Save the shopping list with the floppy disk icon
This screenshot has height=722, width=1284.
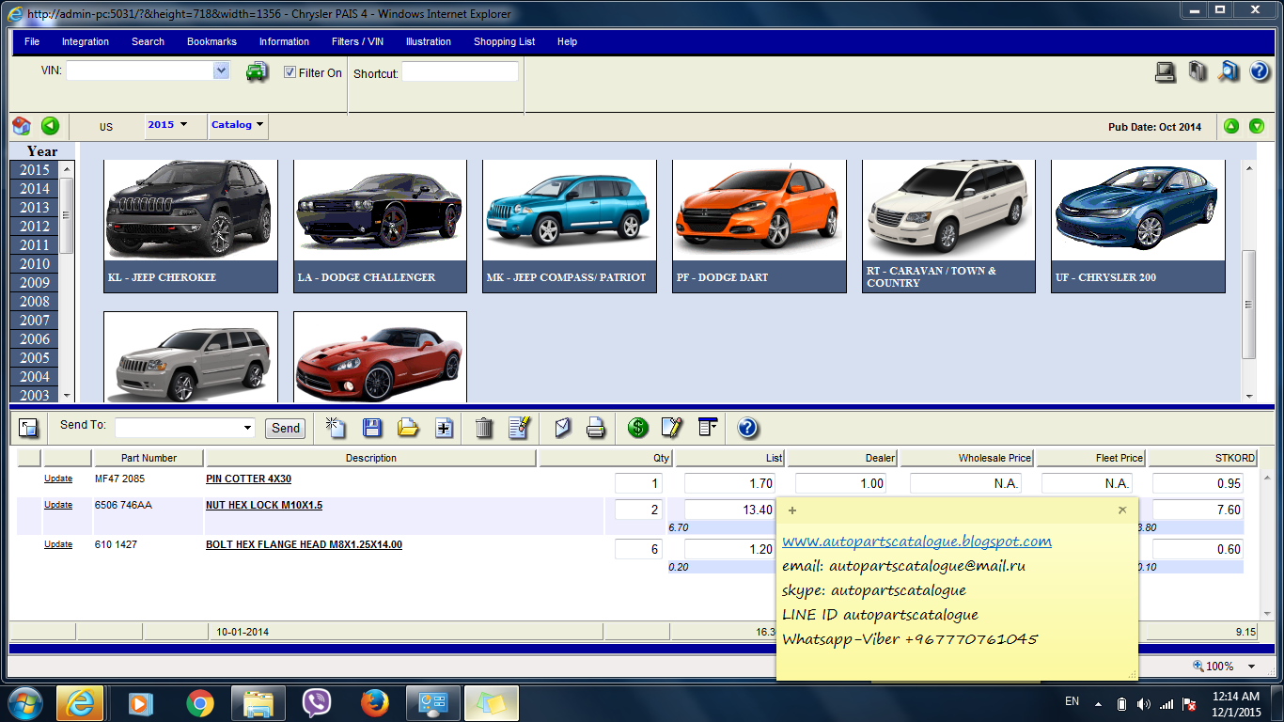tap(372, 428)
